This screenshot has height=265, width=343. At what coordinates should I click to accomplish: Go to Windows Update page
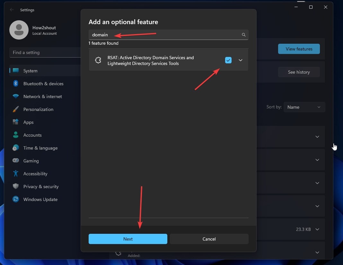tap(45, 199)
